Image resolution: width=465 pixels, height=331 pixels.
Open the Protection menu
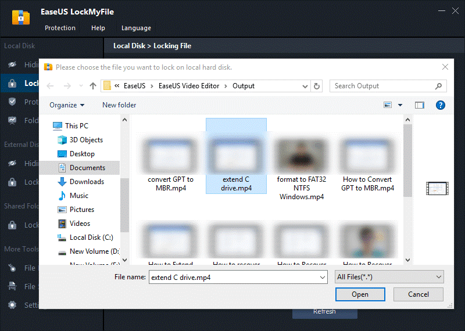(60, 28)
